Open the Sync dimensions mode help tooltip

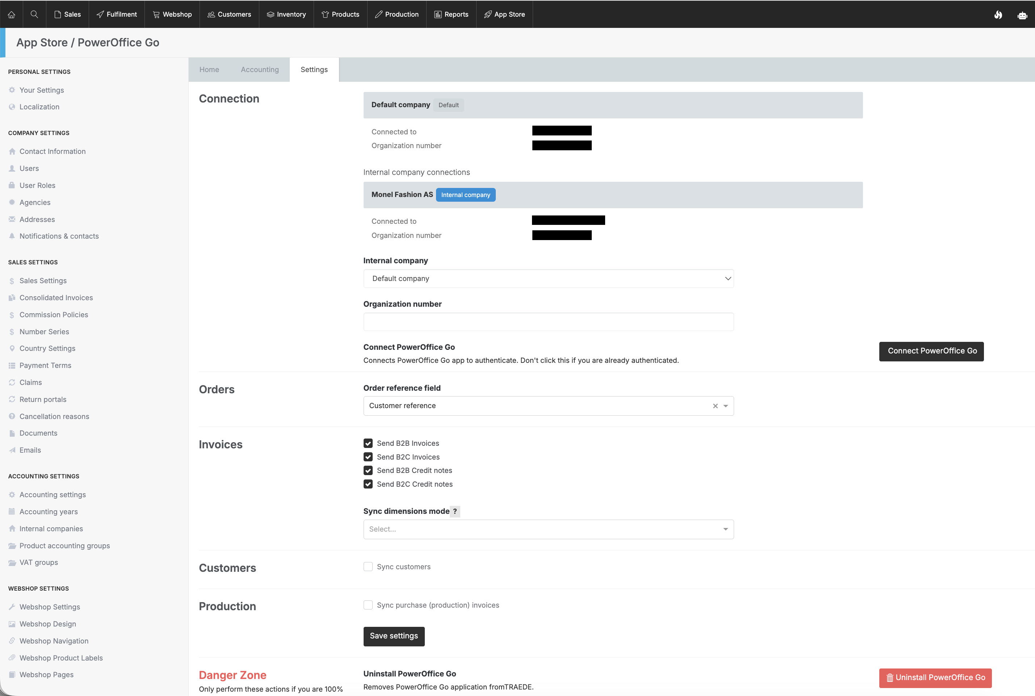tap(455, 511)
